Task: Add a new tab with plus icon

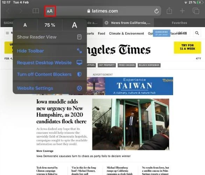Action: coord(182,11)
